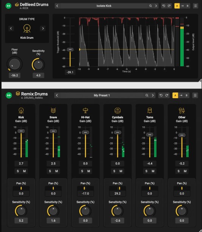Switch to state B in Remix:Drums
This screenshot has width=202, height=232.
pos(186,95)
